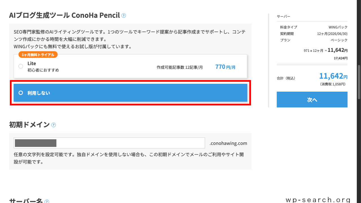Click the WINGパック value in summary
This screenshot has height=203, width=361.
[338, 27]
